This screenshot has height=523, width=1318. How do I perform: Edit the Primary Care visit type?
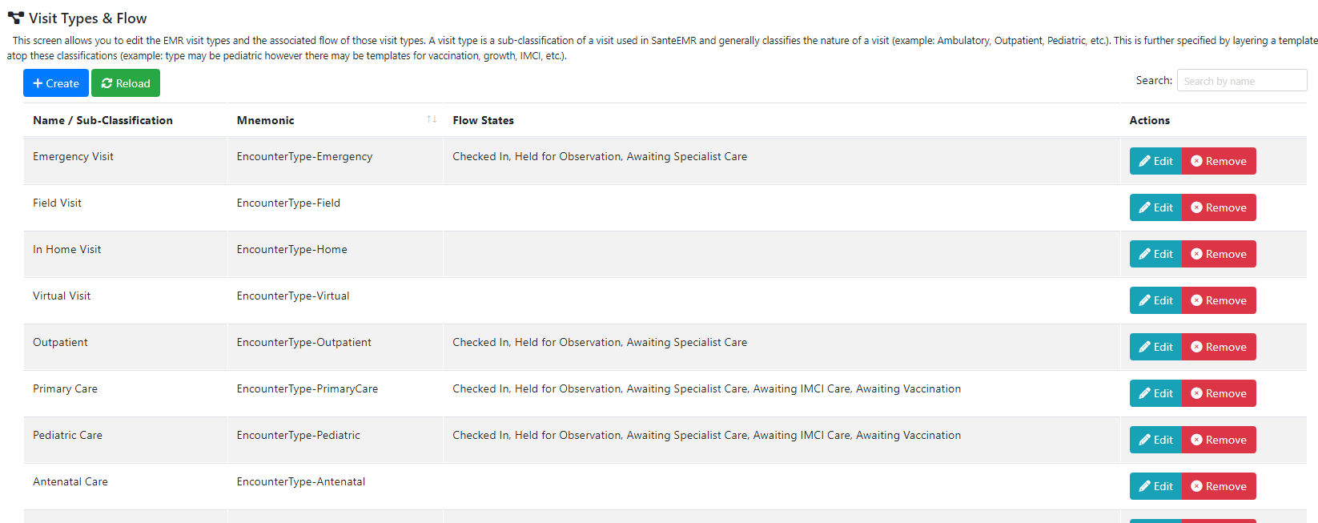pos(1155,393)
